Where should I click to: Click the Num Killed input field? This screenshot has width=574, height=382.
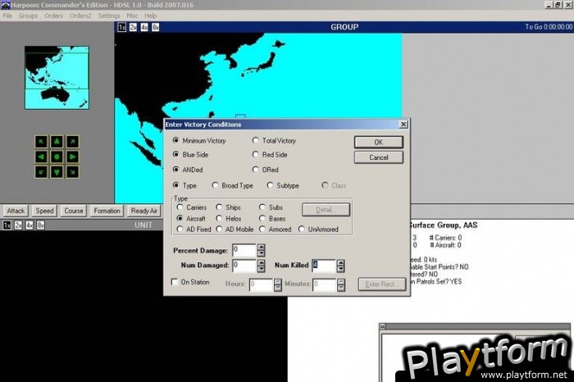click(324, 266)
